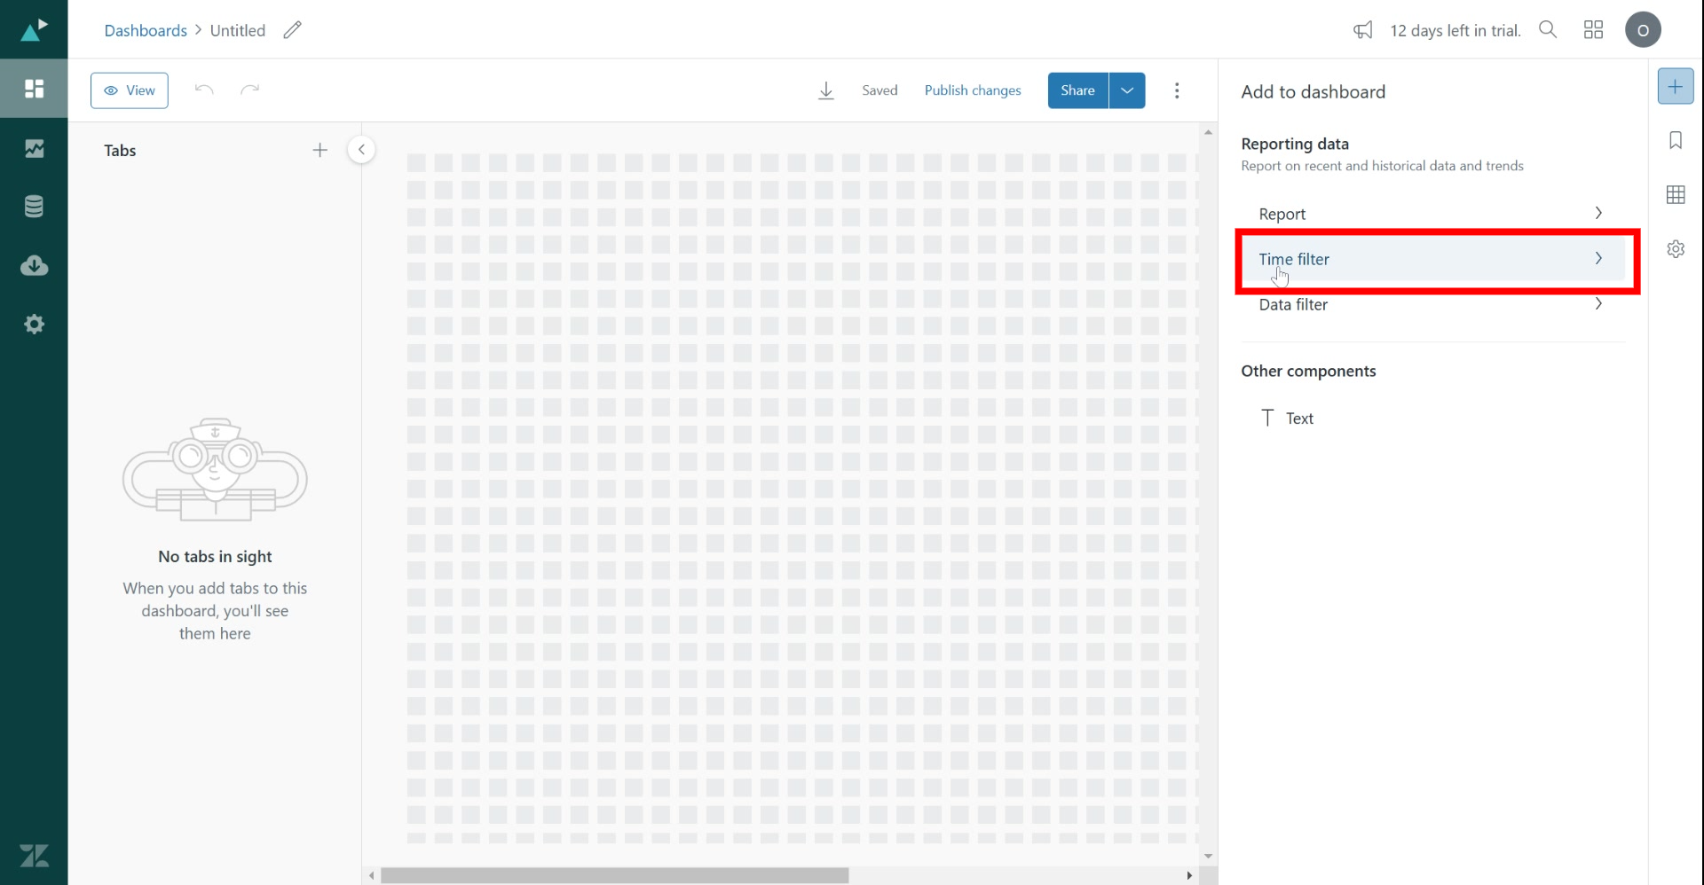
Task: Open the bookmark icon in right rail
Action: point(1675,140)
